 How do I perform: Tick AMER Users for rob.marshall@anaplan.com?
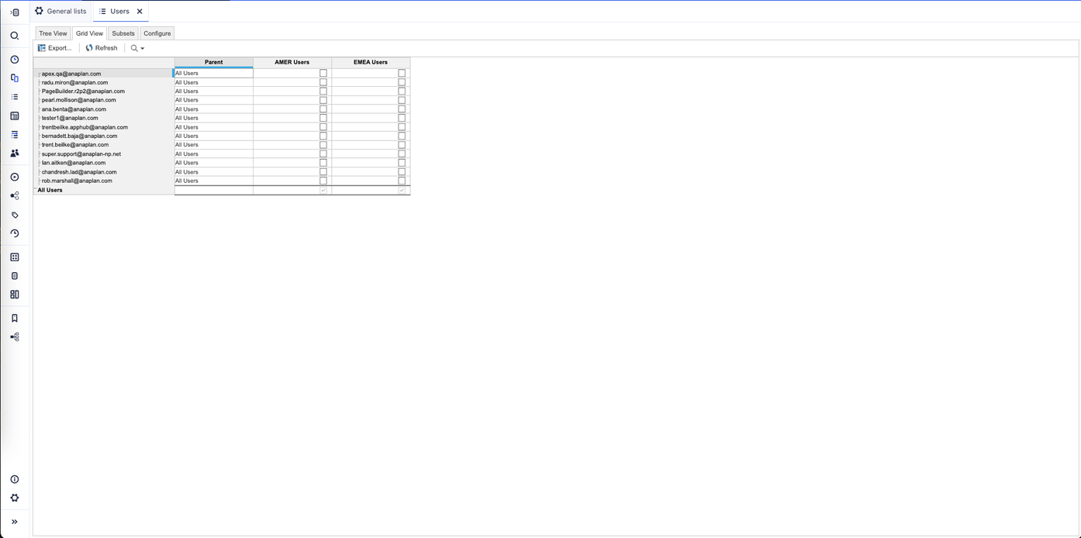323,181
